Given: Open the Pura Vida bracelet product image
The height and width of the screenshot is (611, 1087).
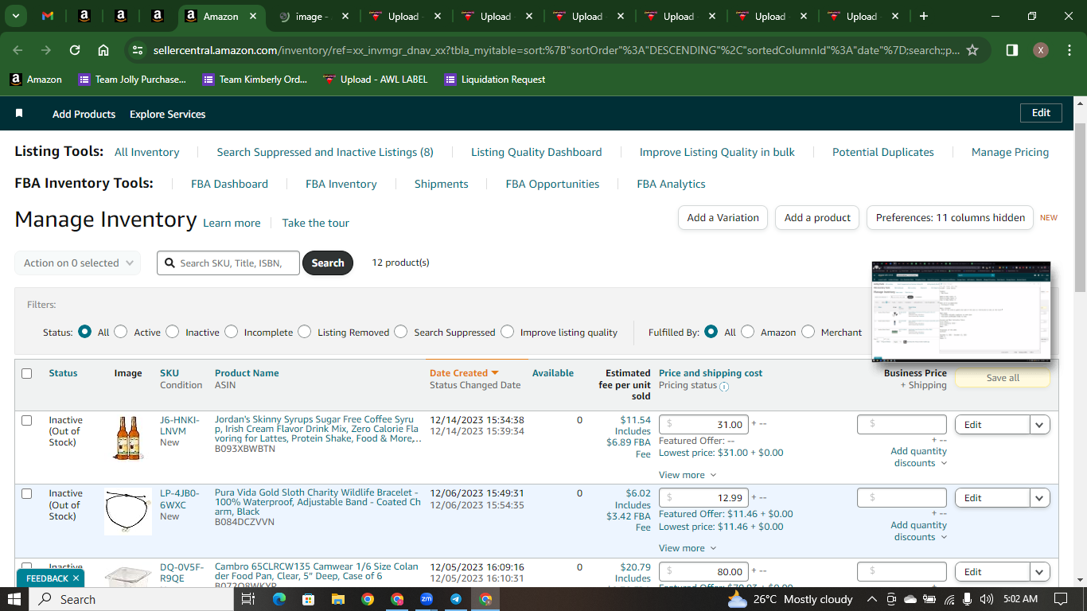Looking at the screenshot, I should (127, 512).
